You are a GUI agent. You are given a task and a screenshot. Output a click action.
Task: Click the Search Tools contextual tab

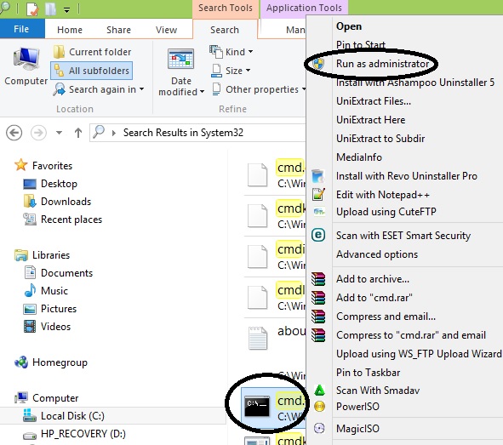(x=226, y=8)
